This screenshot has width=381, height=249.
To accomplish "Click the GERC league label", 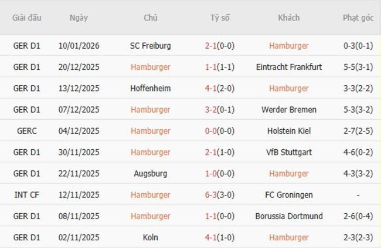I will [x=27, y=131].
